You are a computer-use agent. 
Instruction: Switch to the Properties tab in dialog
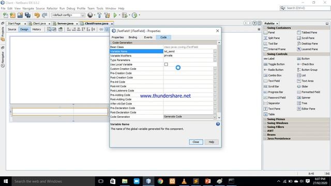tap(117, 37)
